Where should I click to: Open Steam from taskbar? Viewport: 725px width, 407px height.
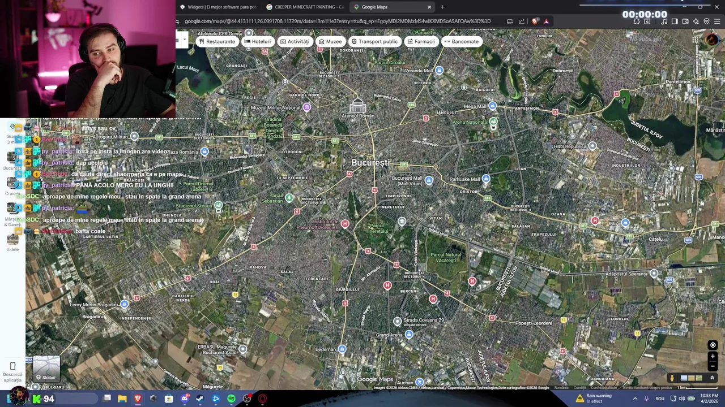(x=200, y=399)
